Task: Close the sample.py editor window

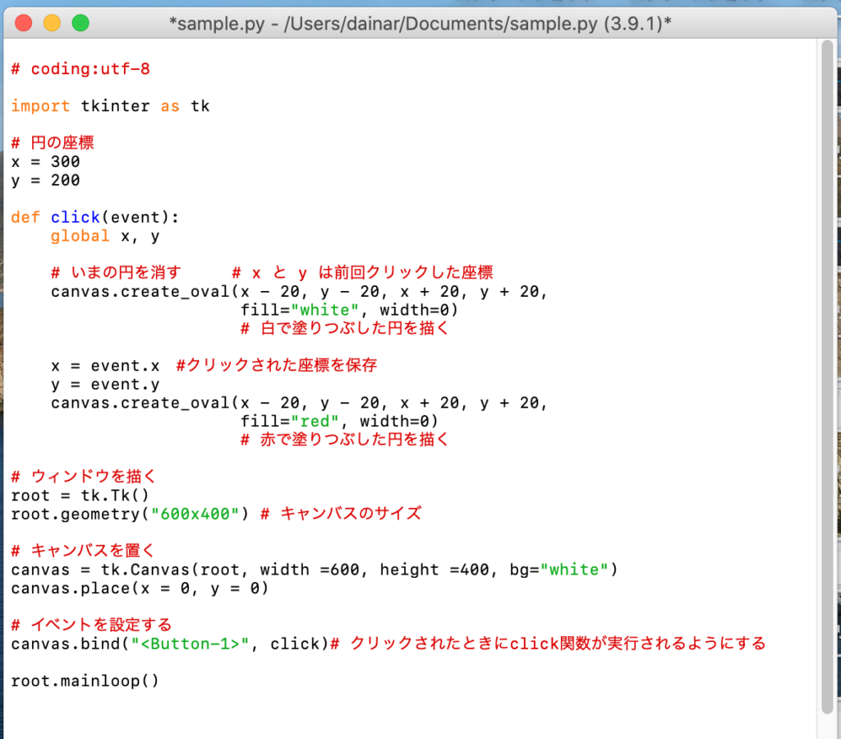Action: [x=24, y=23]
